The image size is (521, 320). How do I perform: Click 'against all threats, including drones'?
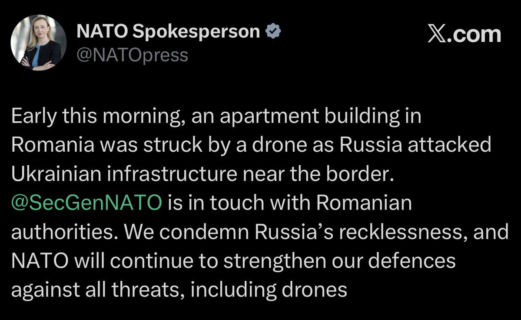tap(179, 290)
